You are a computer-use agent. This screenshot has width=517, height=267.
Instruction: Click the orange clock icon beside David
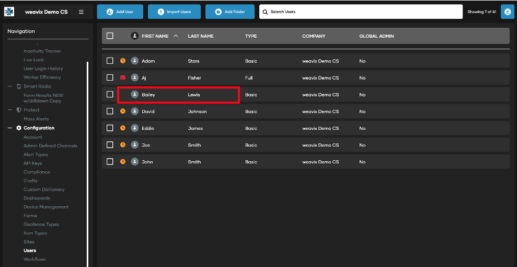tap(123, 112)
